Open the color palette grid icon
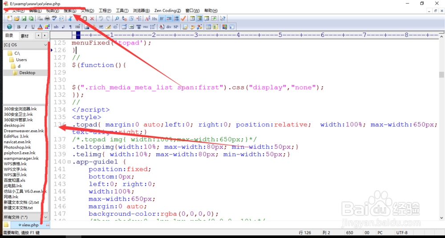The width and height of the screenshot is (445, 238). pyautogui.click(x=47, y=27)
